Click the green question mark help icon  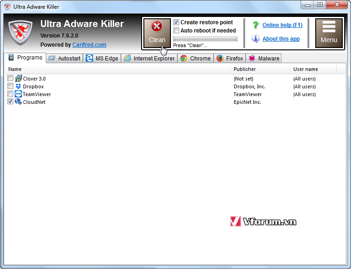(255, 25)
